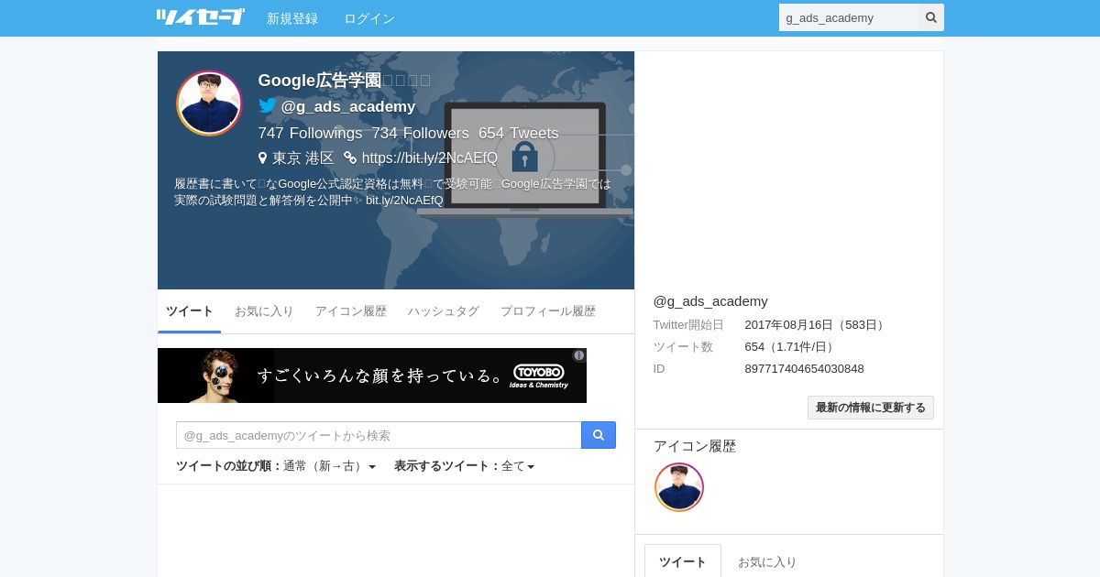Click the location pin icon beside 東京 港区
Viewport: 1100px width, 577px height.
tap(262, 158)
